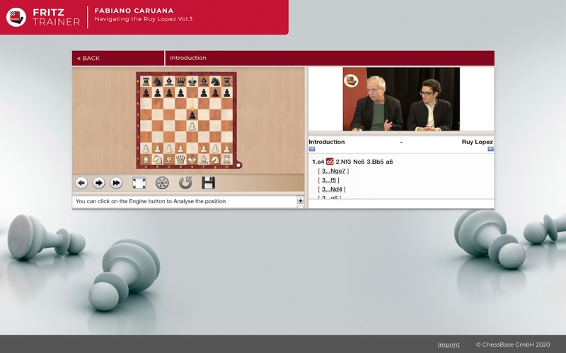The image size is (566, 353).
Task: Select the Introduction header tab
Action: (x=188, y=58)
